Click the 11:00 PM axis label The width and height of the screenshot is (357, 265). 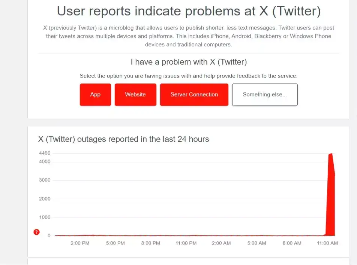(x=186, y=243)
